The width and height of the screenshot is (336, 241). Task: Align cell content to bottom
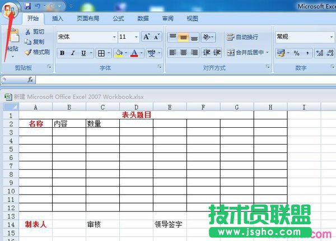[x=194, y=37]
